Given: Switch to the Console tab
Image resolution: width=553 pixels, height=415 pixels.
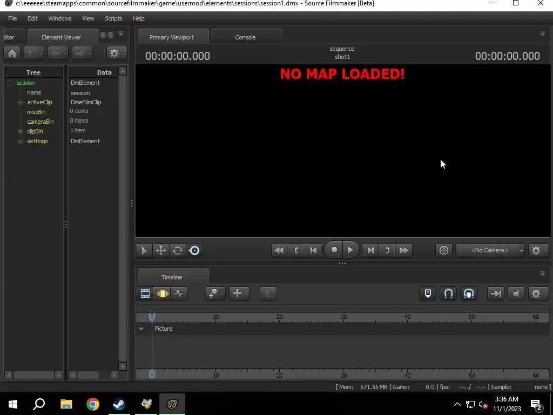Looking at the screenshot, I should click(x=246, y=37).
